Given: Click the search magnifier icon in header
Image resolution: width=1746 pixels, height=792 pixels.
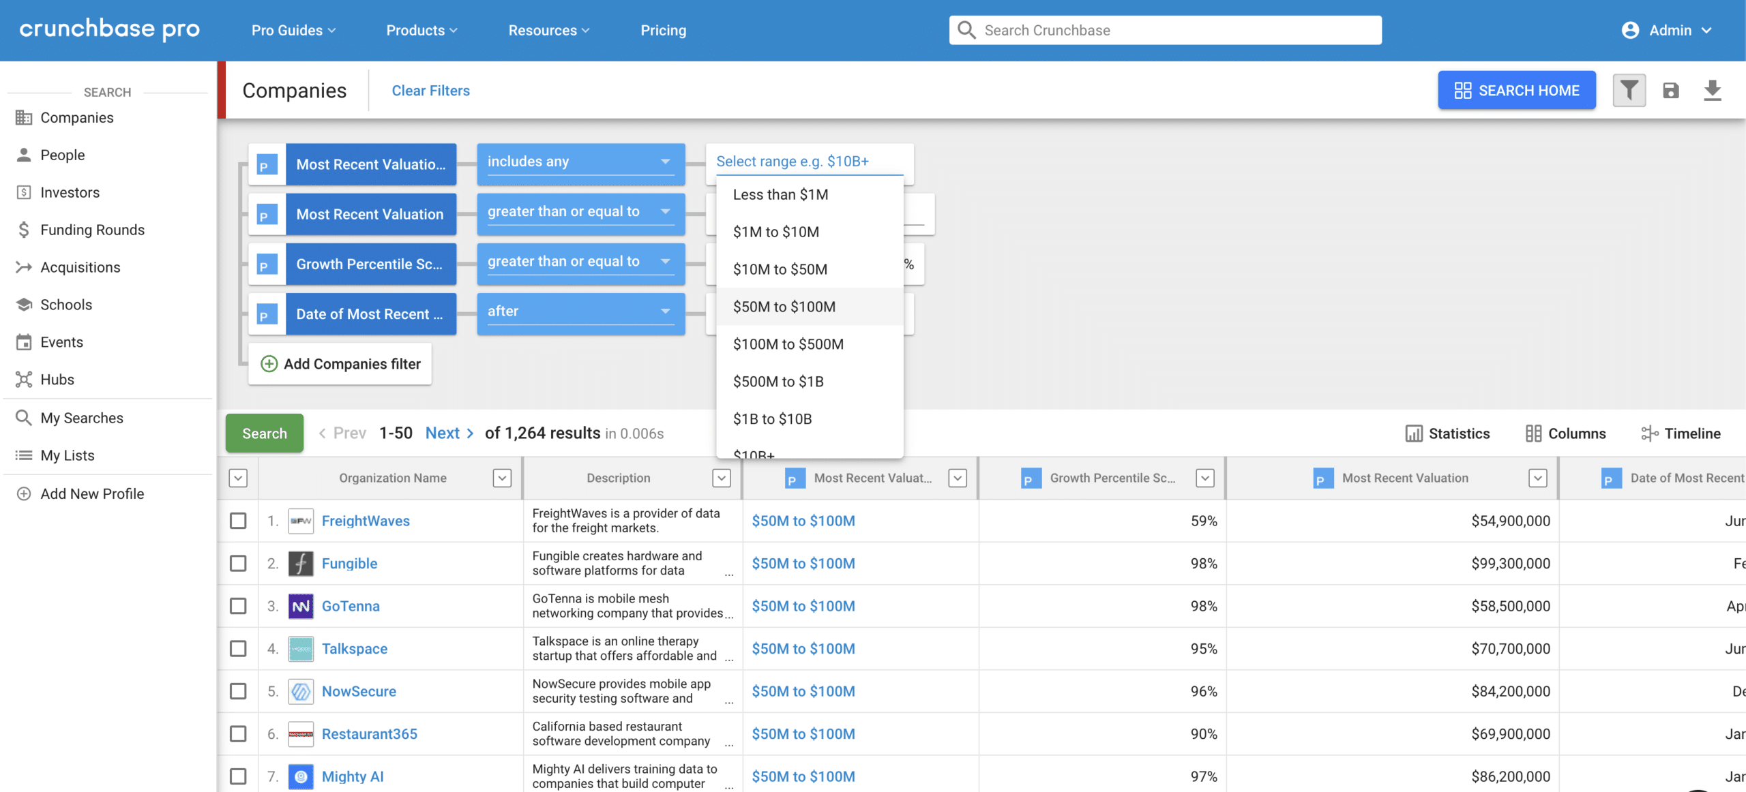Looking at the screenshot, I should (x=966, y=30).
